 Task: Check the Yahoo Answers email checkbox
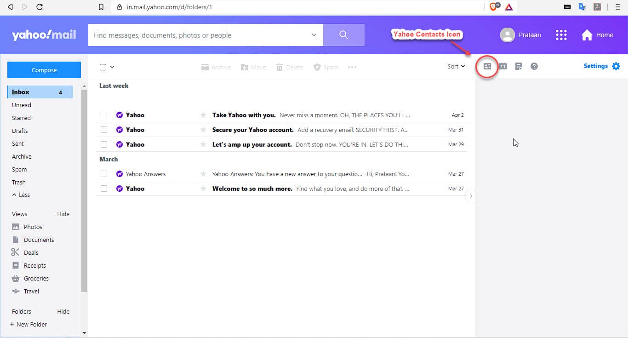[x=104, y=174]
